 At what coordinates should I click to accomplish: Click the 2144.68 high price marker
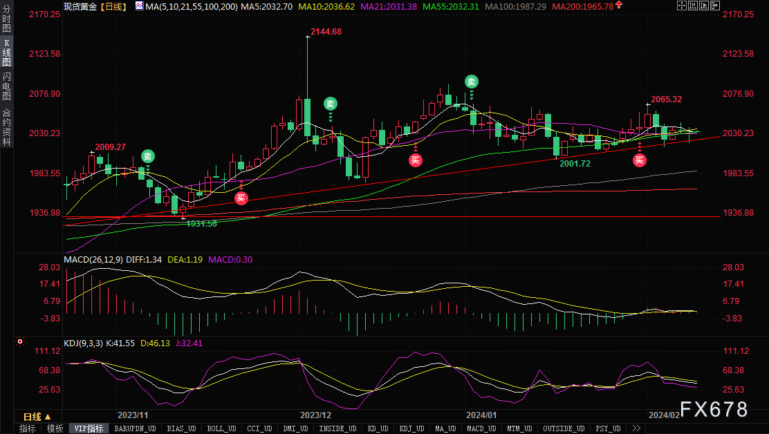326,32
